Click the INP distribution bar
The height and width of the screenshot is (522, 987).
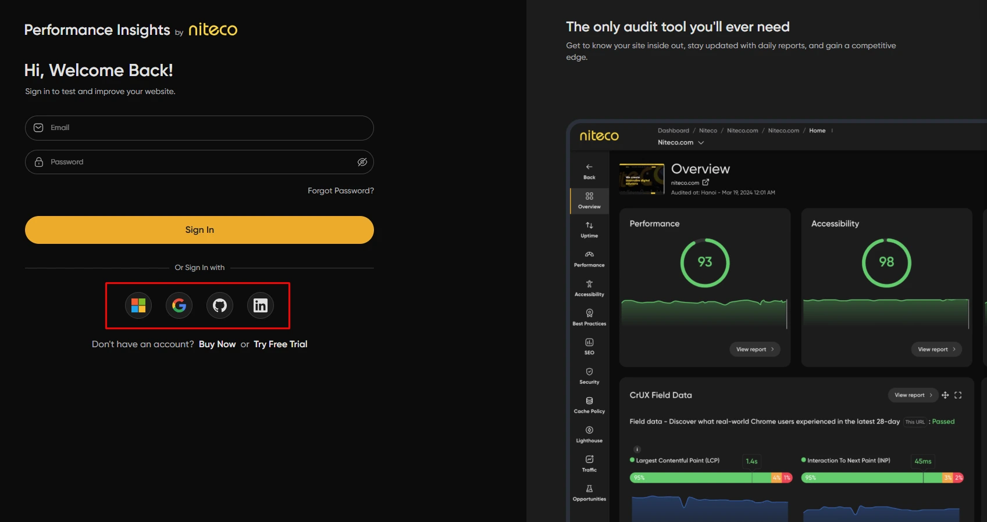882,478
